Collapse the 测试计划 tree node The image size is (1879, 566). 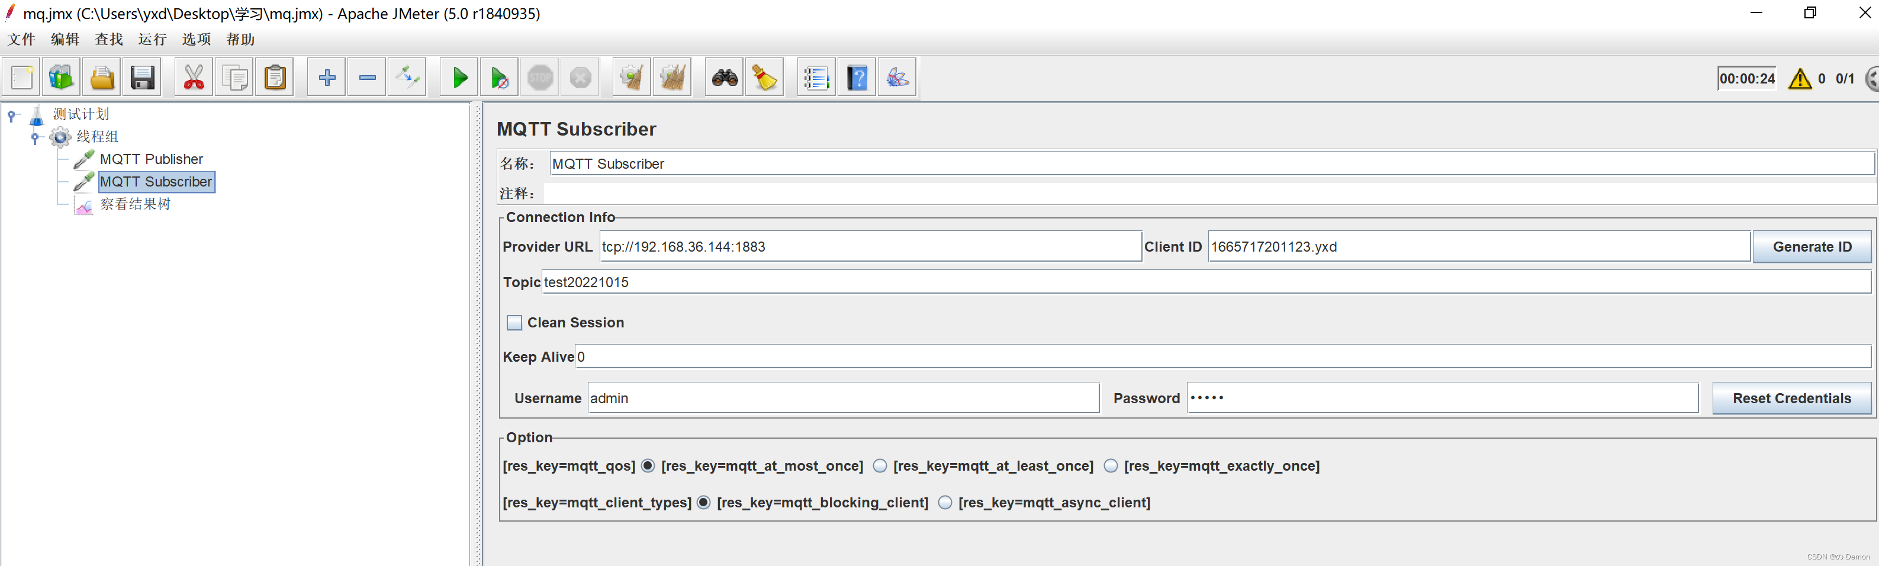[12, 115]
